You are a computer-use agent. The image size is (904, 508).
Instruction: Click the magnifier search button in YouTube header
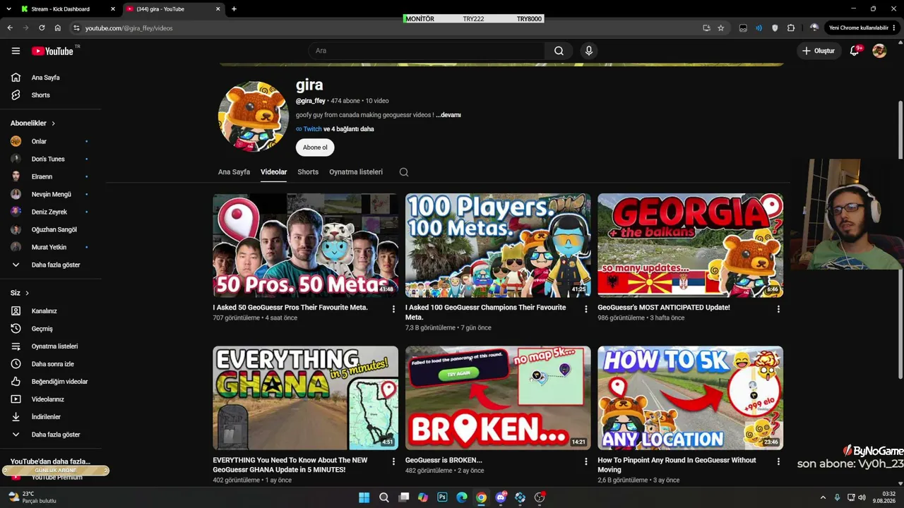(559, 51)
